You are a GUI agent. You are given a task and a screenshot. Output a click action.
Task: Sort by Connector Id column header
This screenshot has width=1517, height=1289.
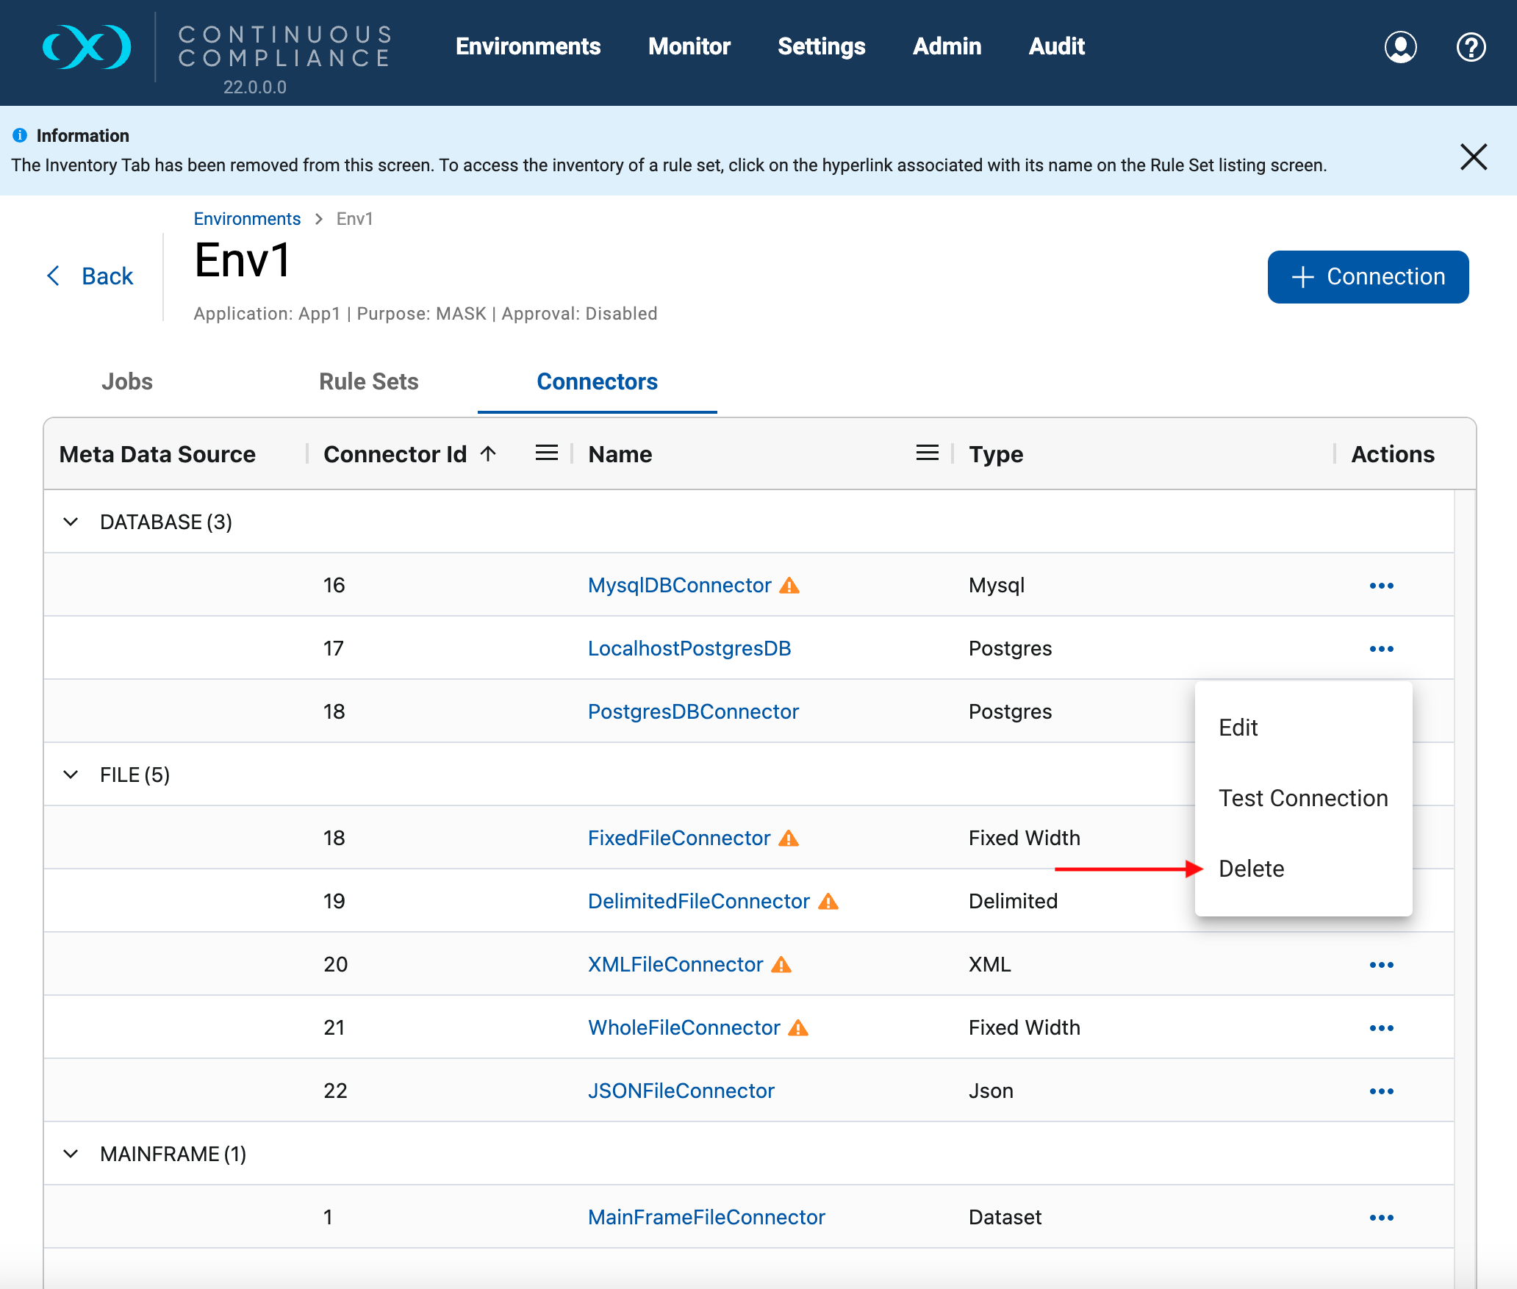coord(395,454)
